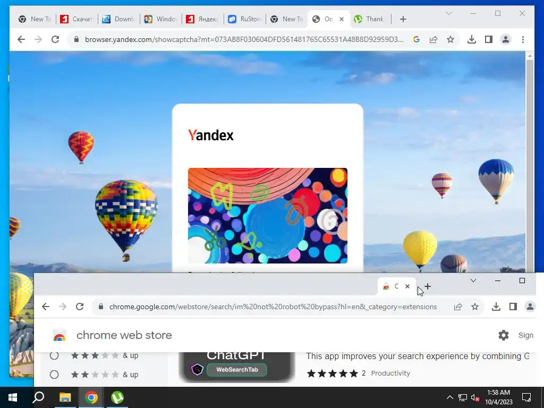Show hidden system tray icons
This screenshot has height=408, width=544.
[x=449, y=397]
